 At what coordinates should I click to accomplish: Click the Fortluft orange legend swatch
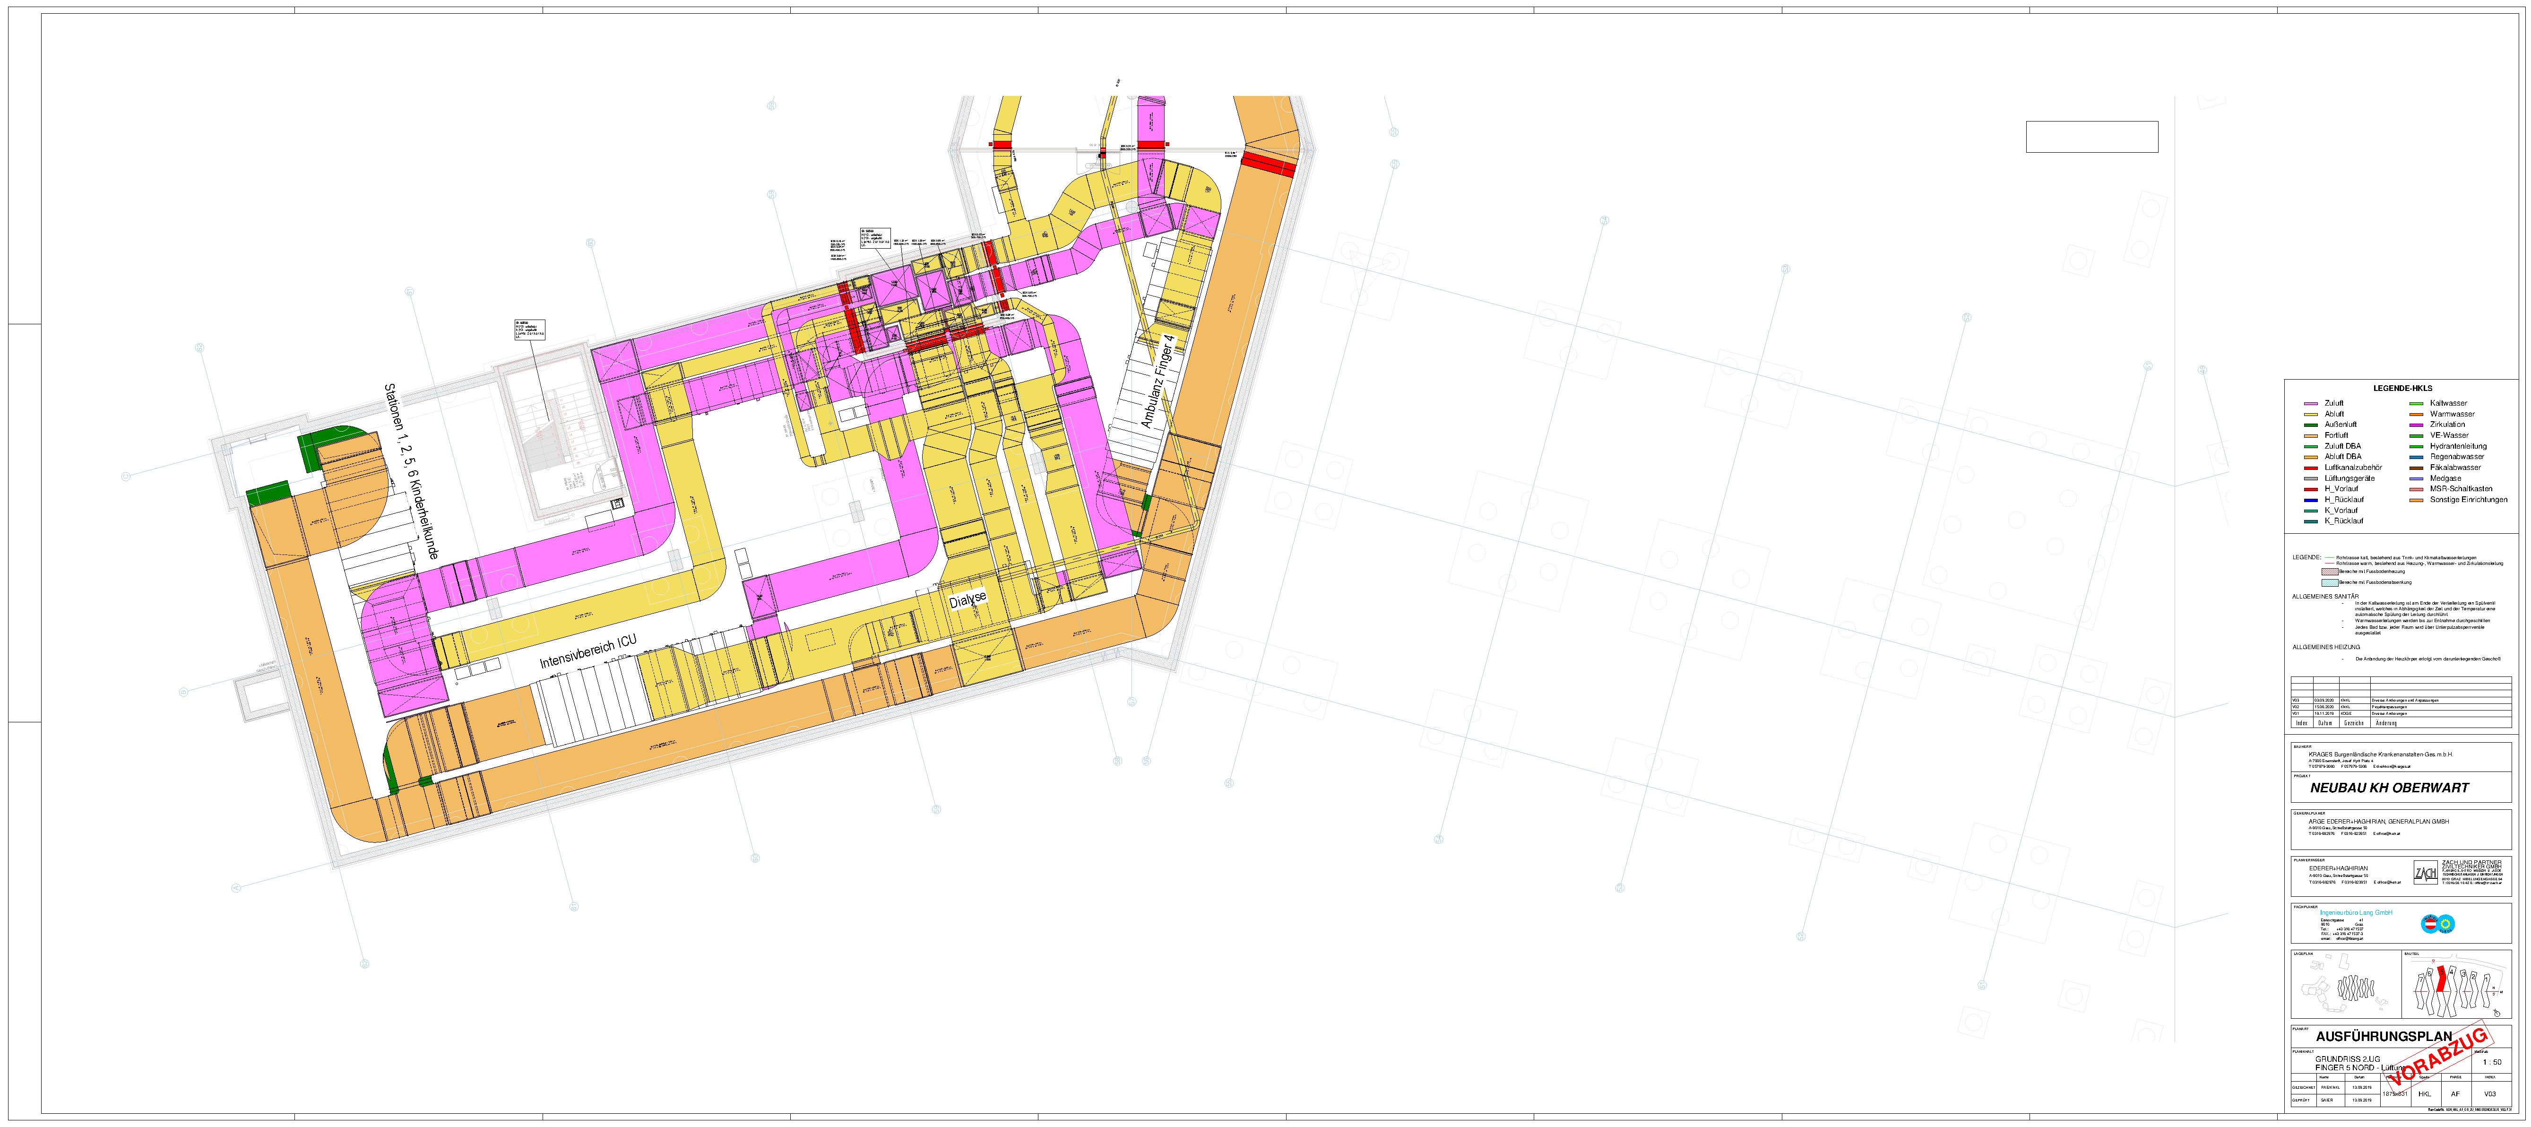coord(2311,435)
